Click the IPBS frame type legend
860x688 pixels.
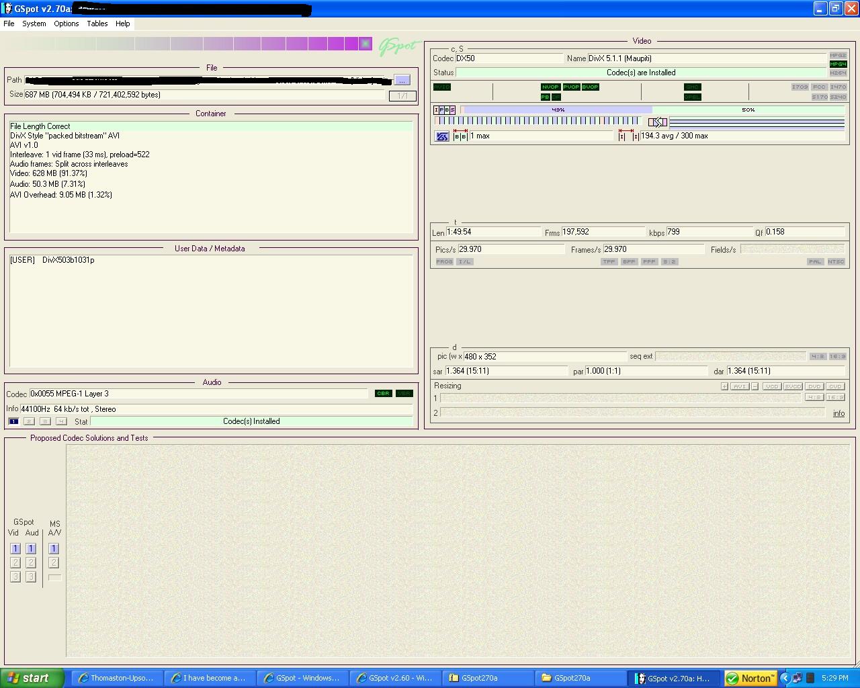click(x=445, y=110)
